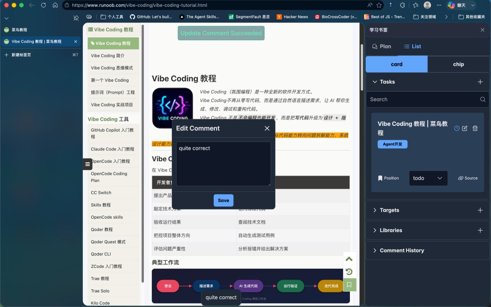The width and height of the screenshot is (491, 307).
Task: Save the edited comment
Action: [223, 200]
